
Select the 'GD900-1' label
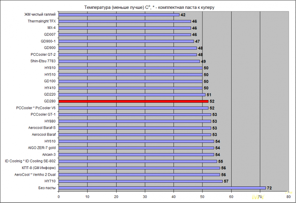click(x=48, y=41)
